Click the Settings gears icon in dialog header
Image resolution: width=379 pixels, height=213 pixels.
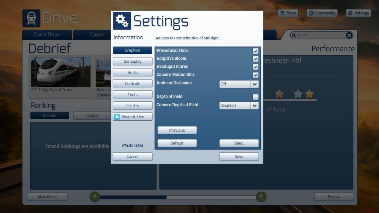tap(122, 21)
